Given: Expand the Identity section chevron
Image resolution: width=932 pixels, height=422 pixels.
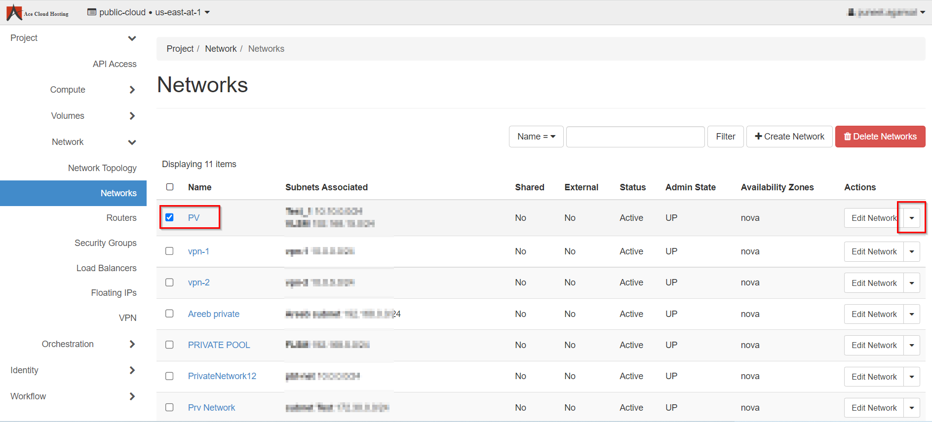Looking at the screenshot, I should (x=132, y=370).
